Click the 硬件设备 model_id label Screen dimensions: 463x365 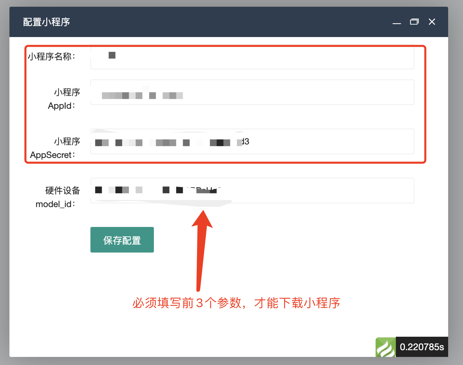[57, 197]
